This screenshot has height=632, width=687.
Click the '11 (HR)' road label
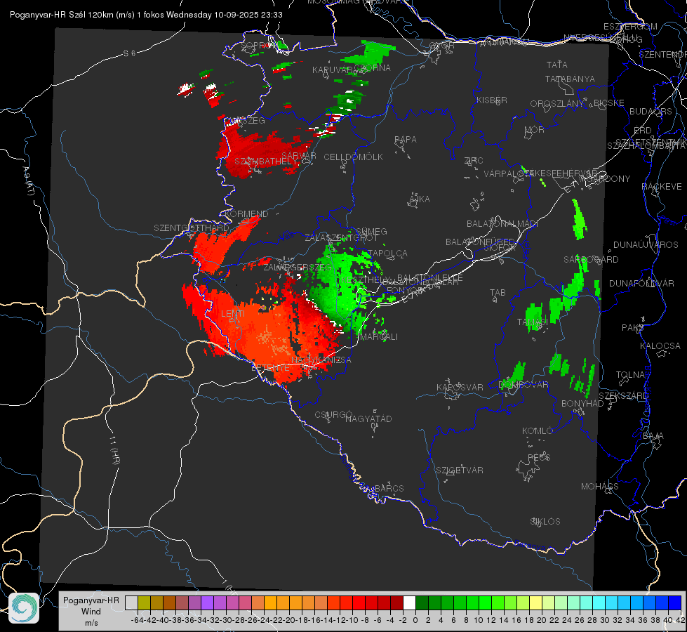114,449
